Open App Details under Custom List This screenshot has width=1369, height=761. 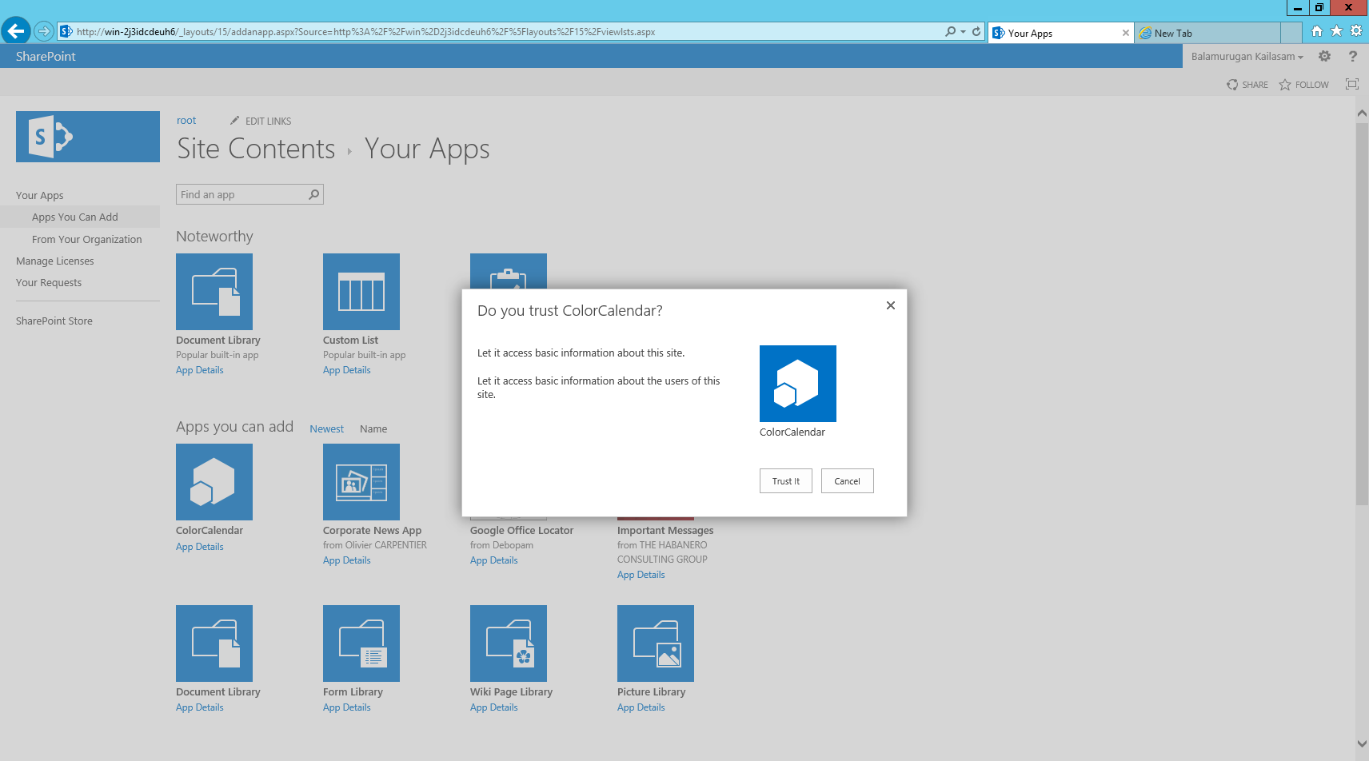347,370
